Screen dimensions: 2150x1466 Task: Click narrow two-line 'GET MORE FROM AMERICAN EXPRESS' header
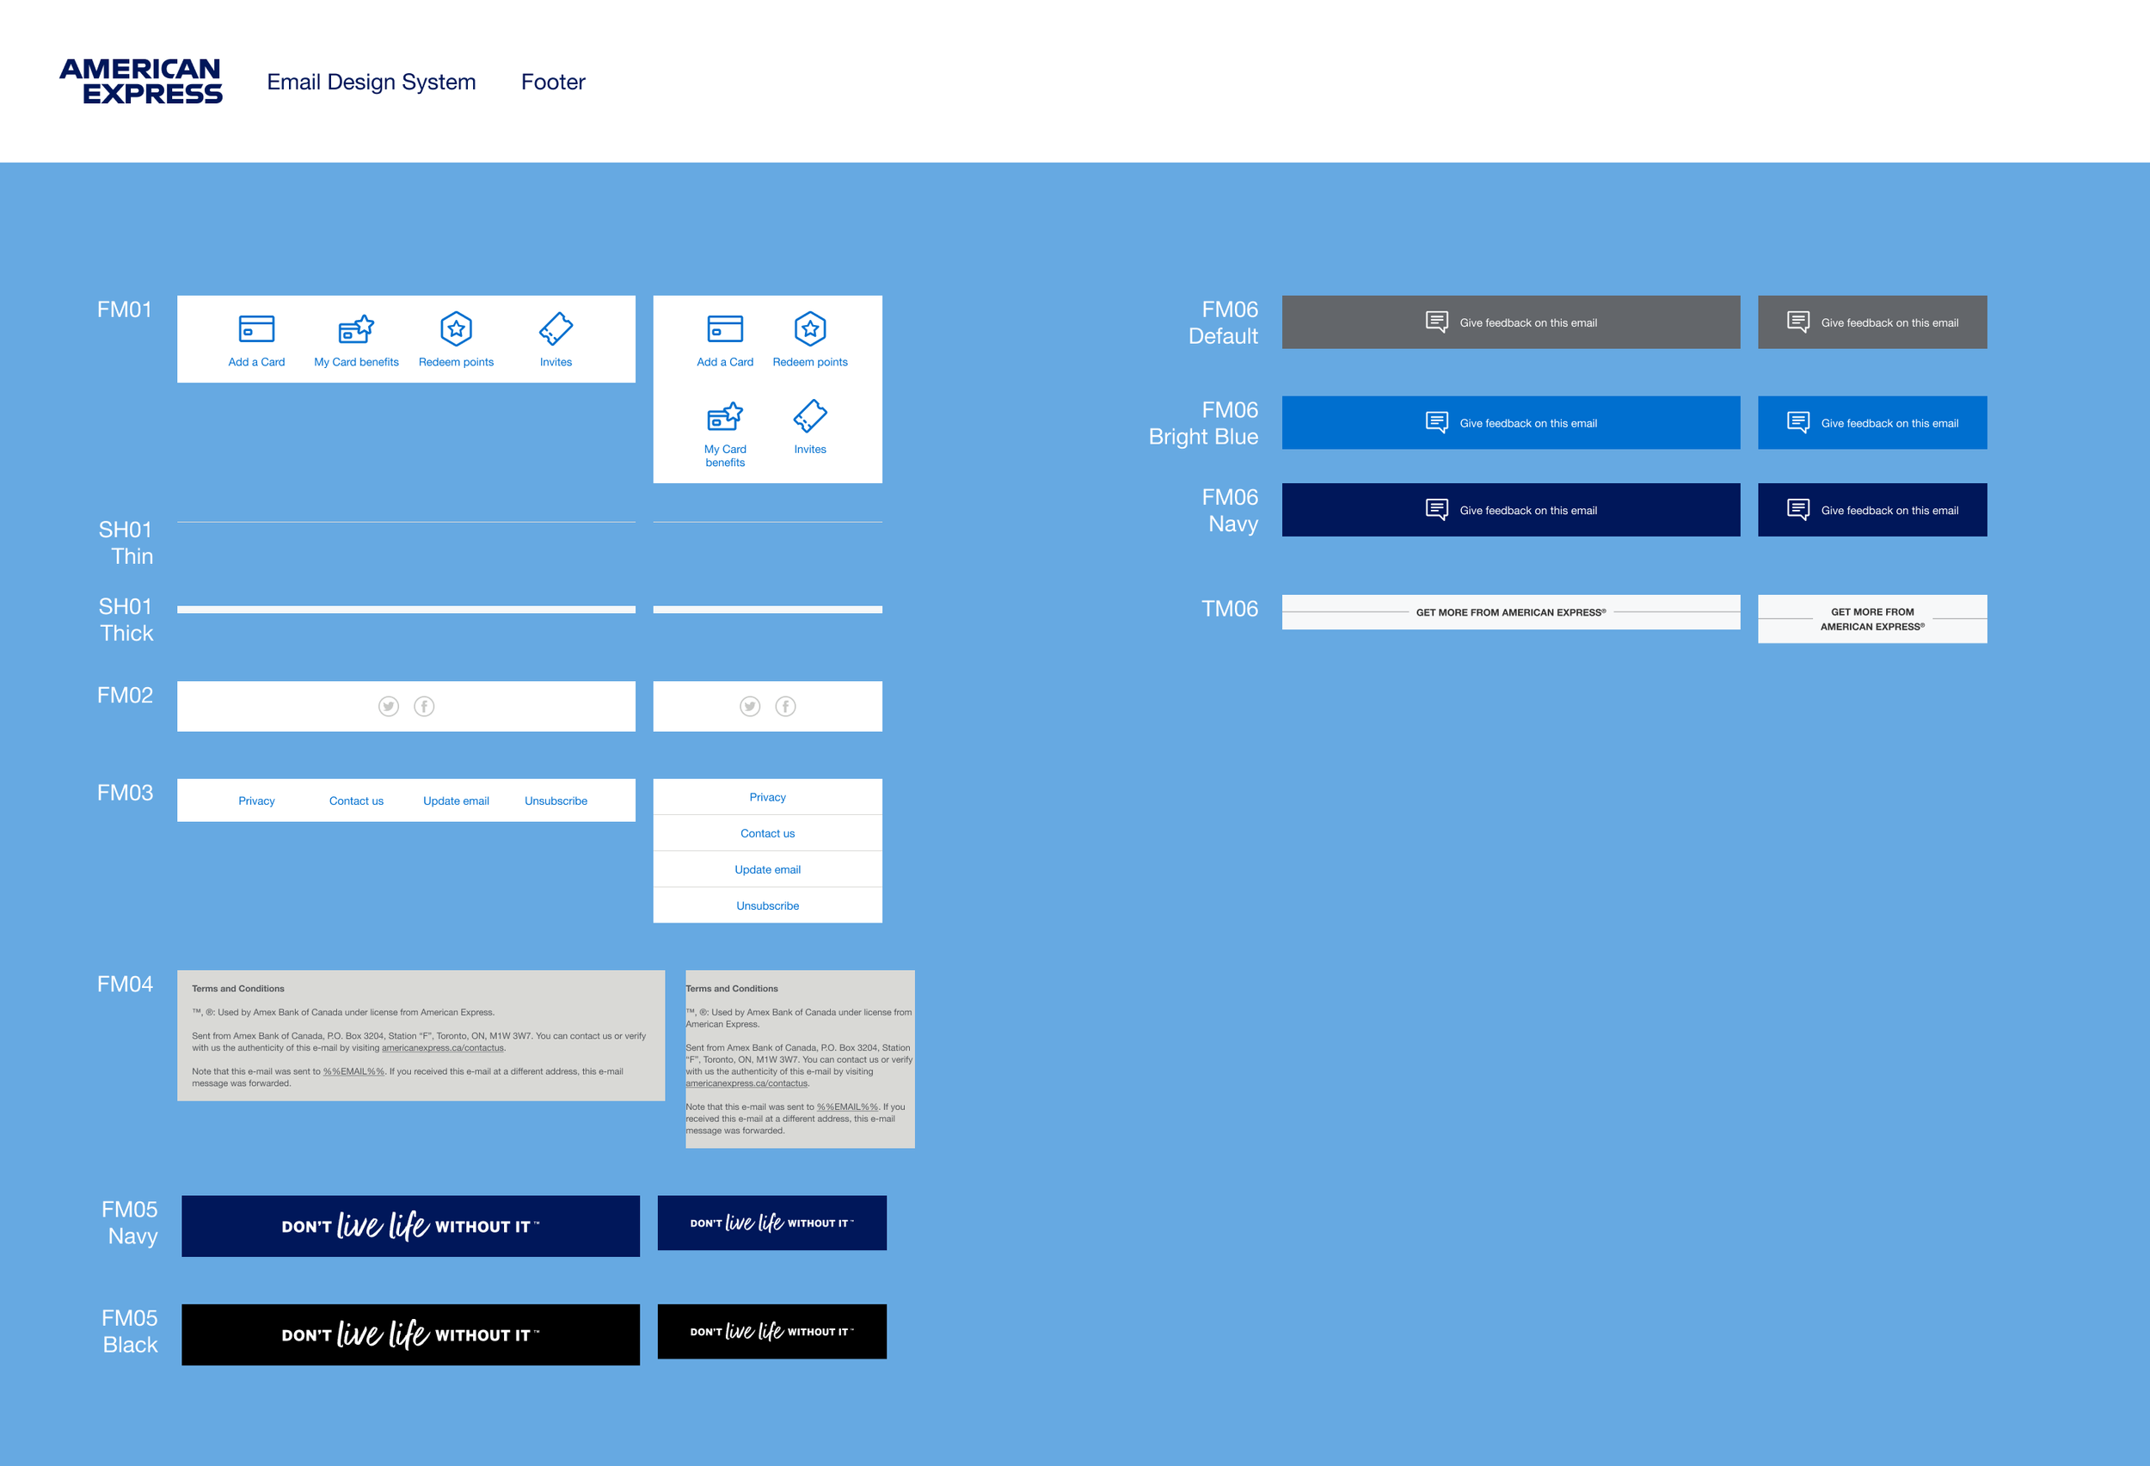1872,619
